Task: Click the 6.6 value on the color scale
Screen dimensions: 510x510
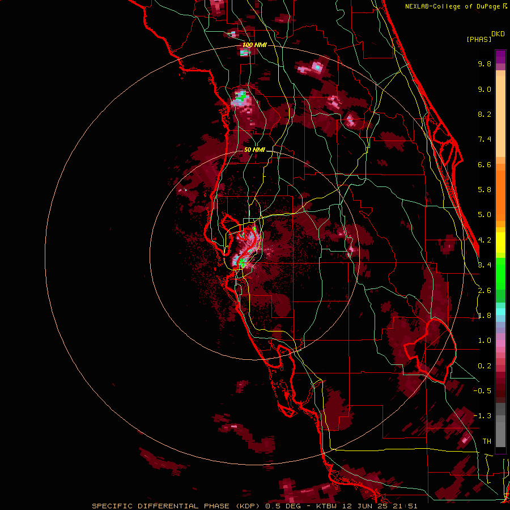Action: [x=484, y=165]
